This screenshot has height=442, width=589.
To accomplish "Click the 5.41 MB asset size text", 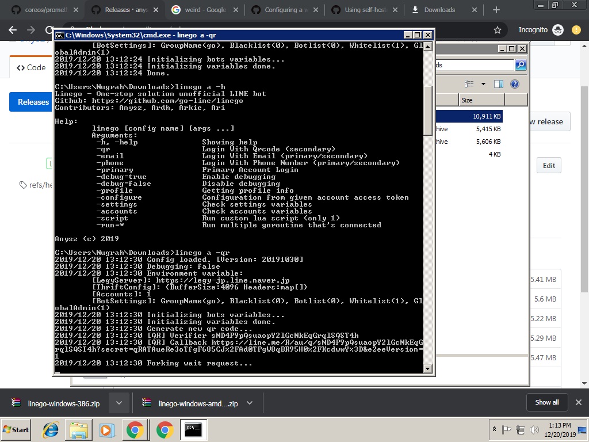I will pos(544,279).
